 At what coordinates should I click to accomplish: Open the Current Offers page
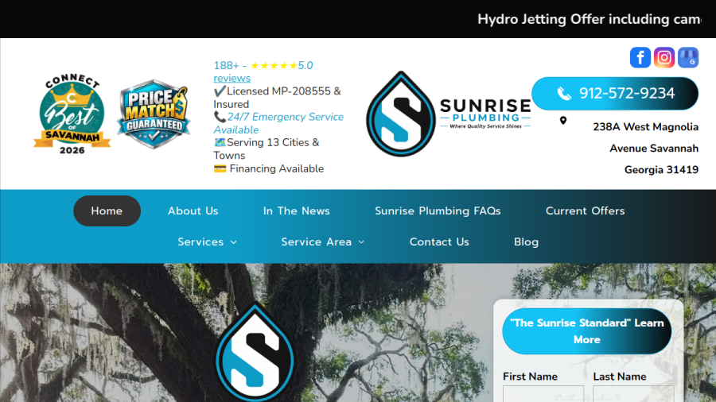(x=586, y=211)
